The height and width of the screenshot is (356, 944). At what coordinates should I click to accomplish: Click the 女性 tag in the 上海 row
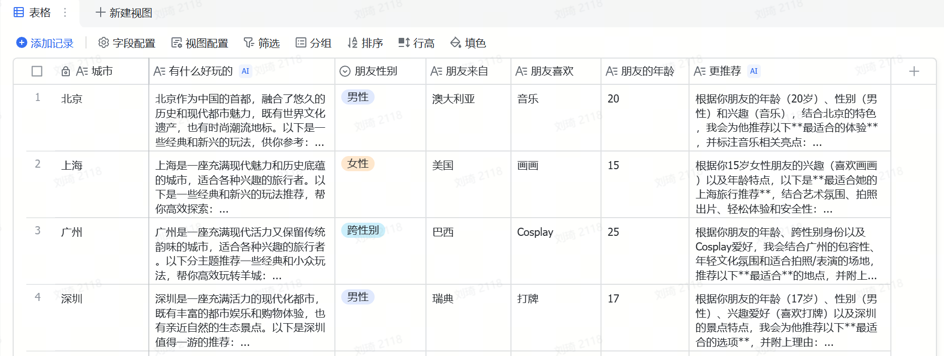(358, 164)
